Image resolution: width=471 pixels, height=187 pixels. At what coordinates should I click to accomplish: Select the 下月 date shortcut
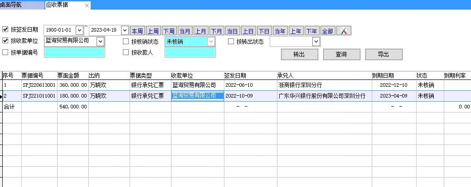pyautogui.click(x=216, y=31)
